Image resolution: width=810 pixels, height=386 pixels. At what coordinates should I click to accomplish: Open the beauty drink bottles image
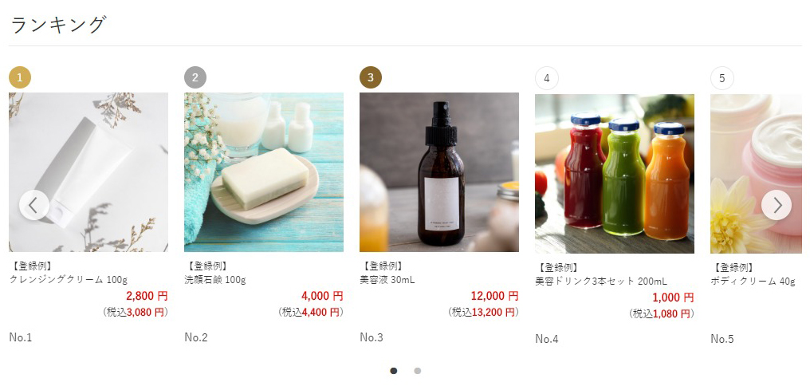click(615, 174)
